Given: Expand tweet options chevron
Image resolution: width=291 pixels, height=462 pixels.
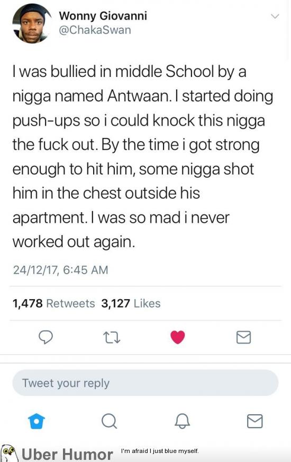Looking at the screenshot, I should (x=275, y=16).
